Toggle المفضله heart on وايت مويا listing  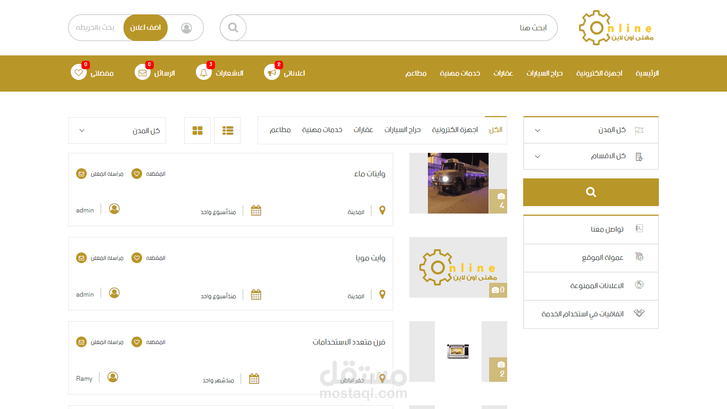tap(136, 257)
